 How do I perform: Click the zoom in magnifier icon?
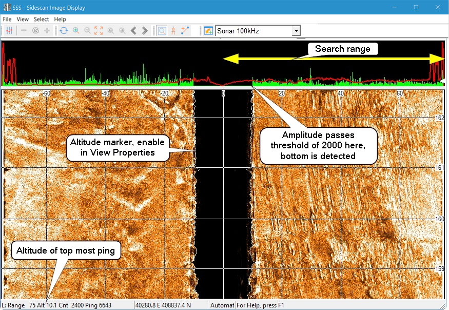(76, 31)
